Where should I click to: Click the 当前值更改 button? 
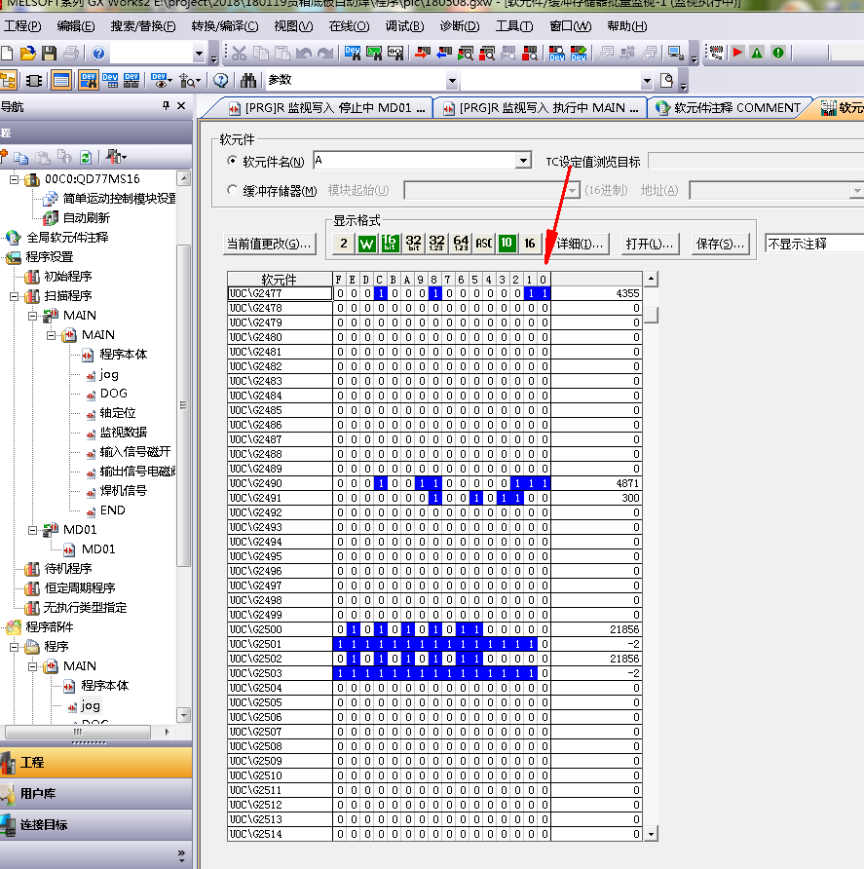269,244
